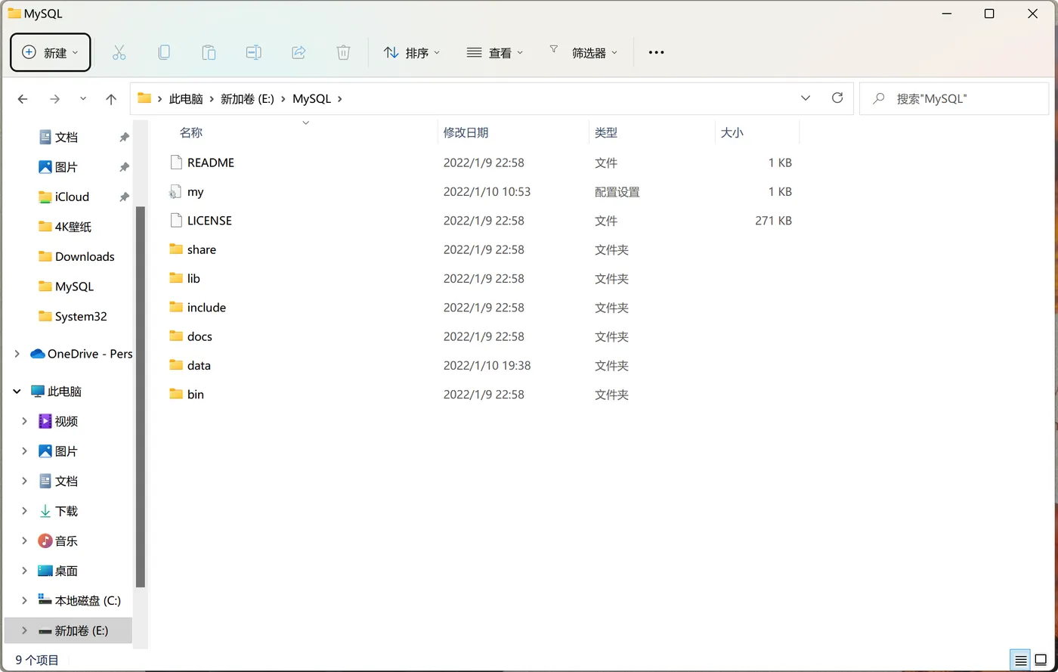Click MySQL in the address breadcrumb
1058x672 pixels.
coord(312,99)
